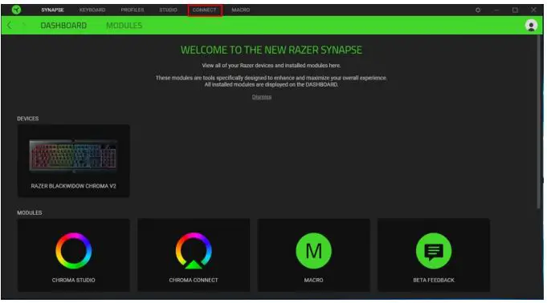This screenshot has width=547, height=303.
Task: Click the vertical scrollbar
Action: (539, 122)
